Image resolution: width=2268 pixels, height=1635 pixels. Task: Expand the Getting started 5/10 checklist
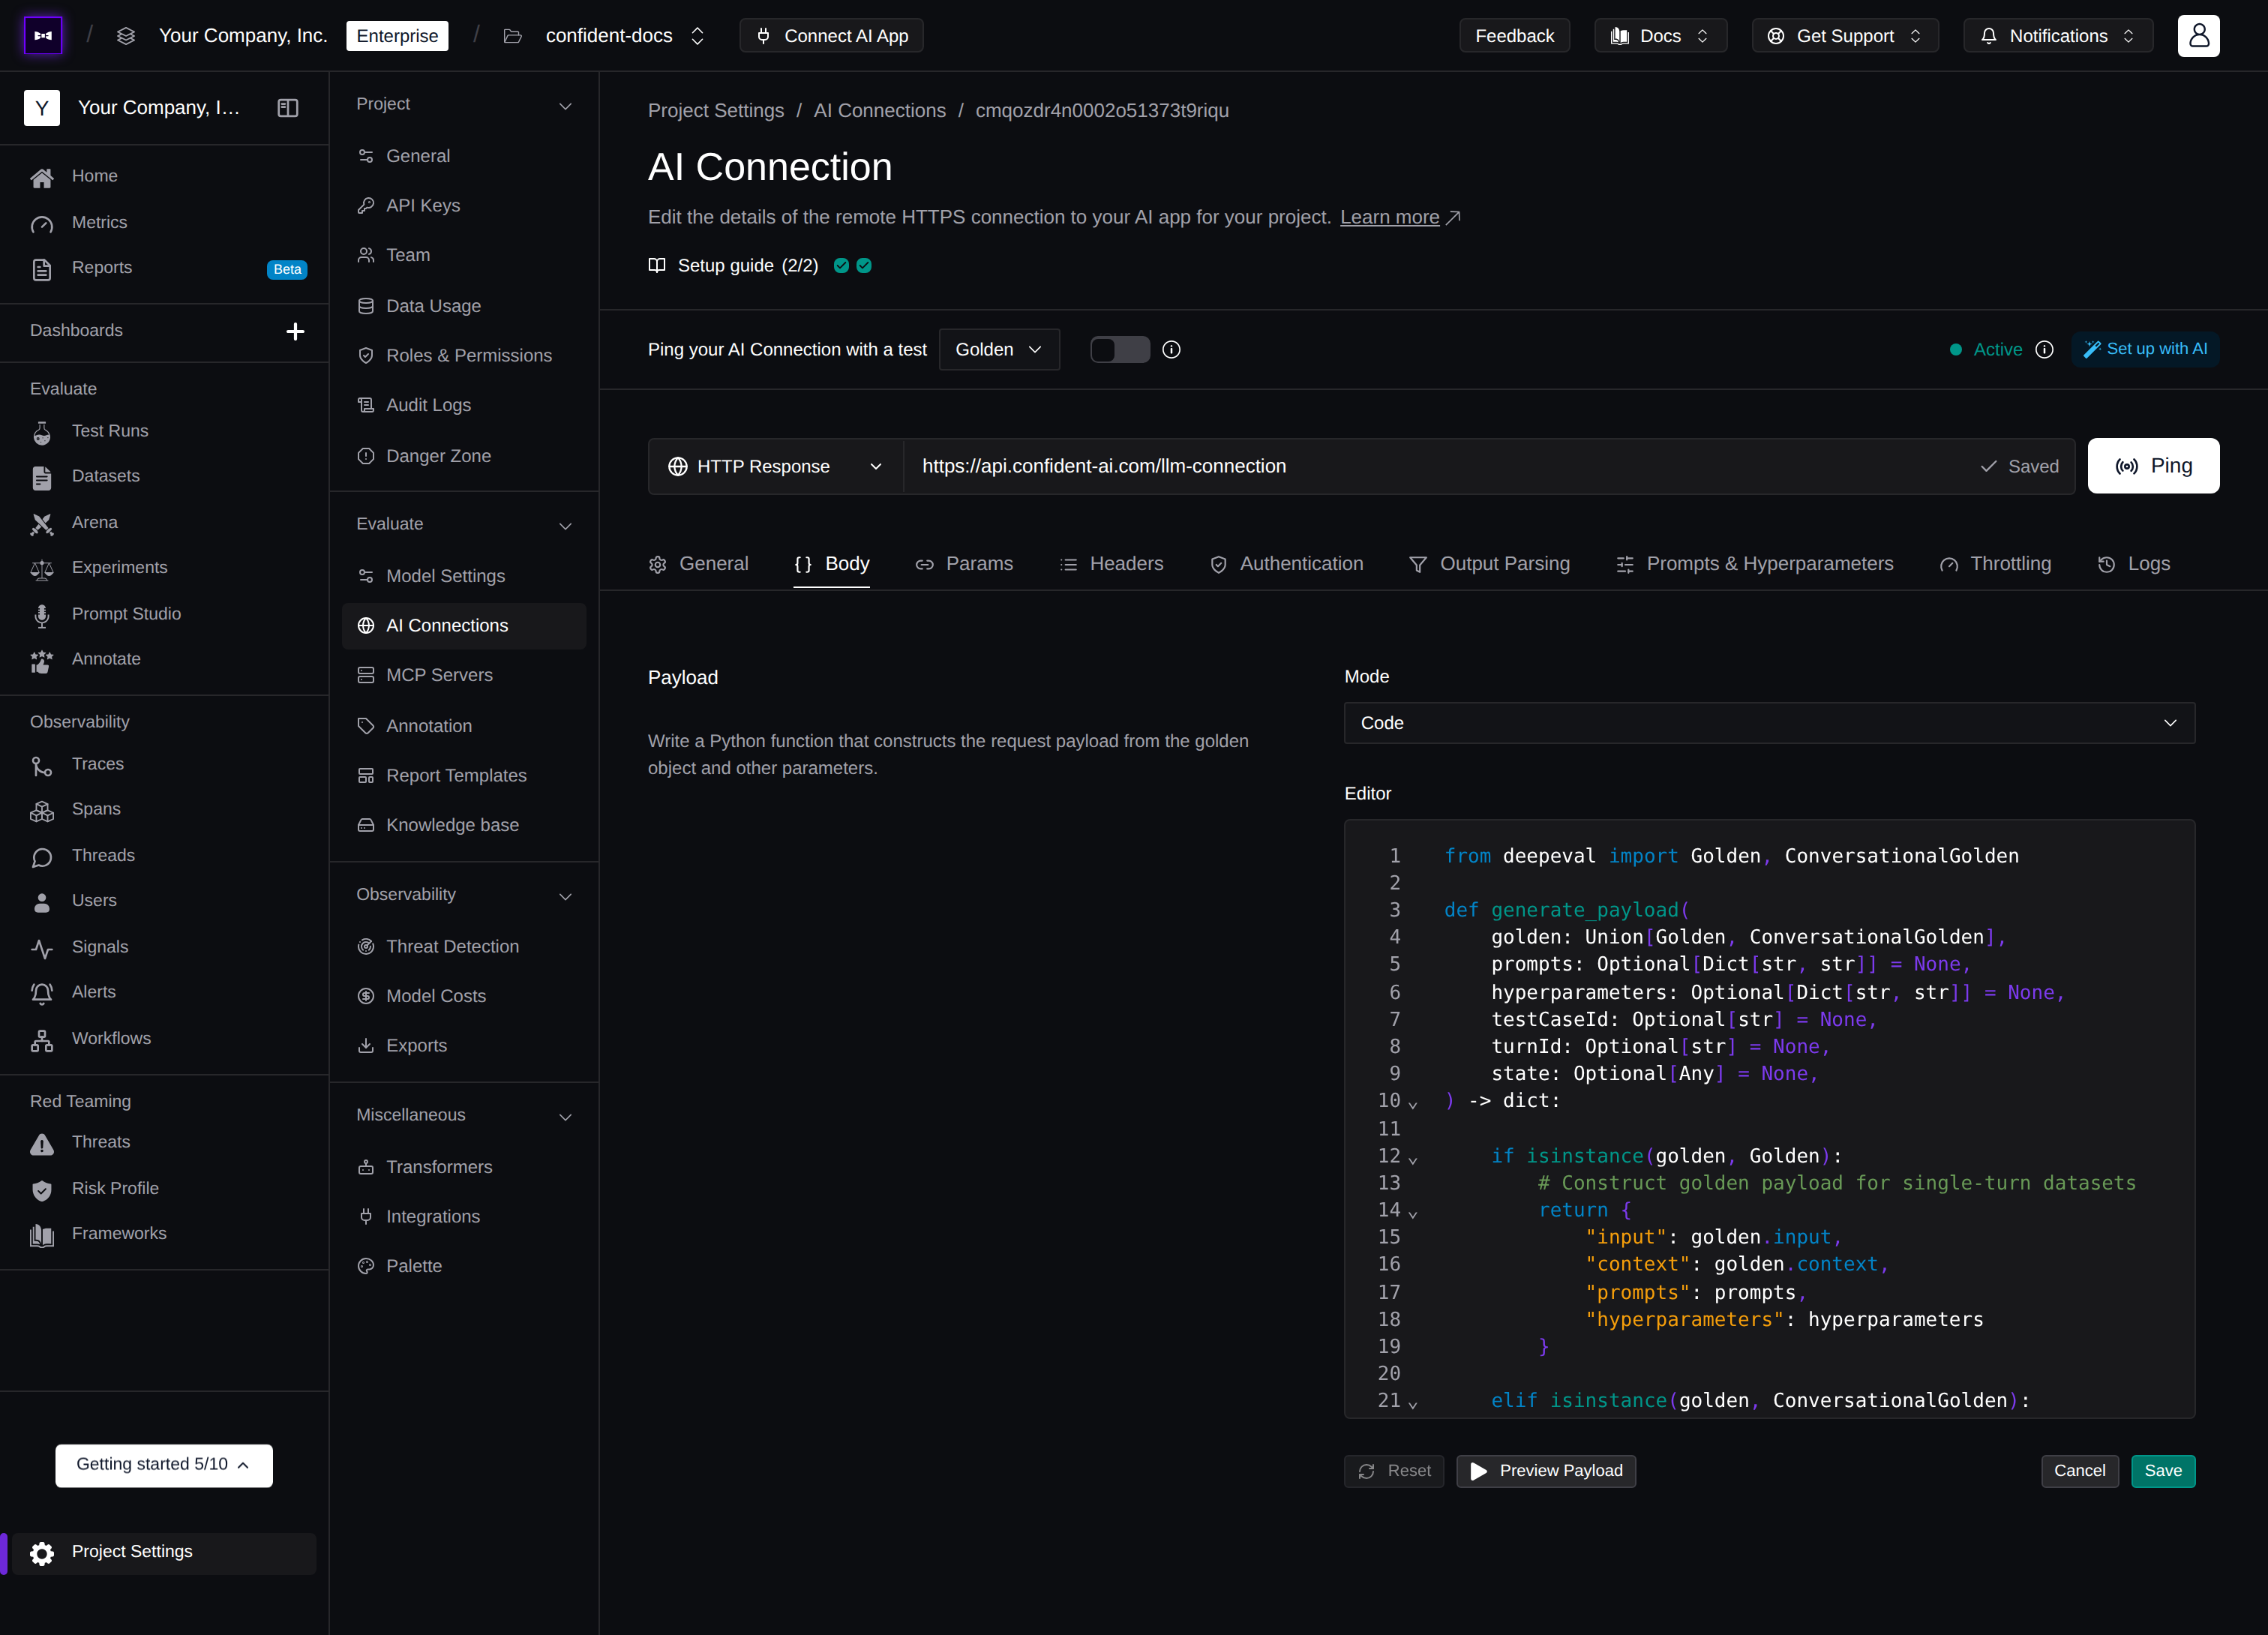[164, 1465]
